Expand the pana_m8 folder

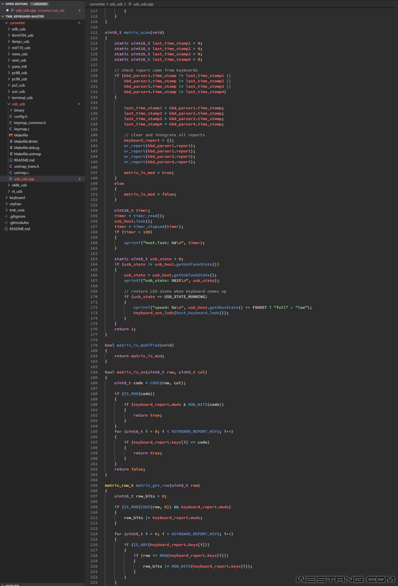[9, 66]
